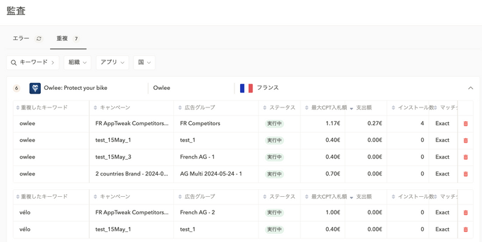Click the 0.27€ spend value
Image resolution: width=482 pixels, height=242 pixels.
pyautogui.click(x=375, y=123)
